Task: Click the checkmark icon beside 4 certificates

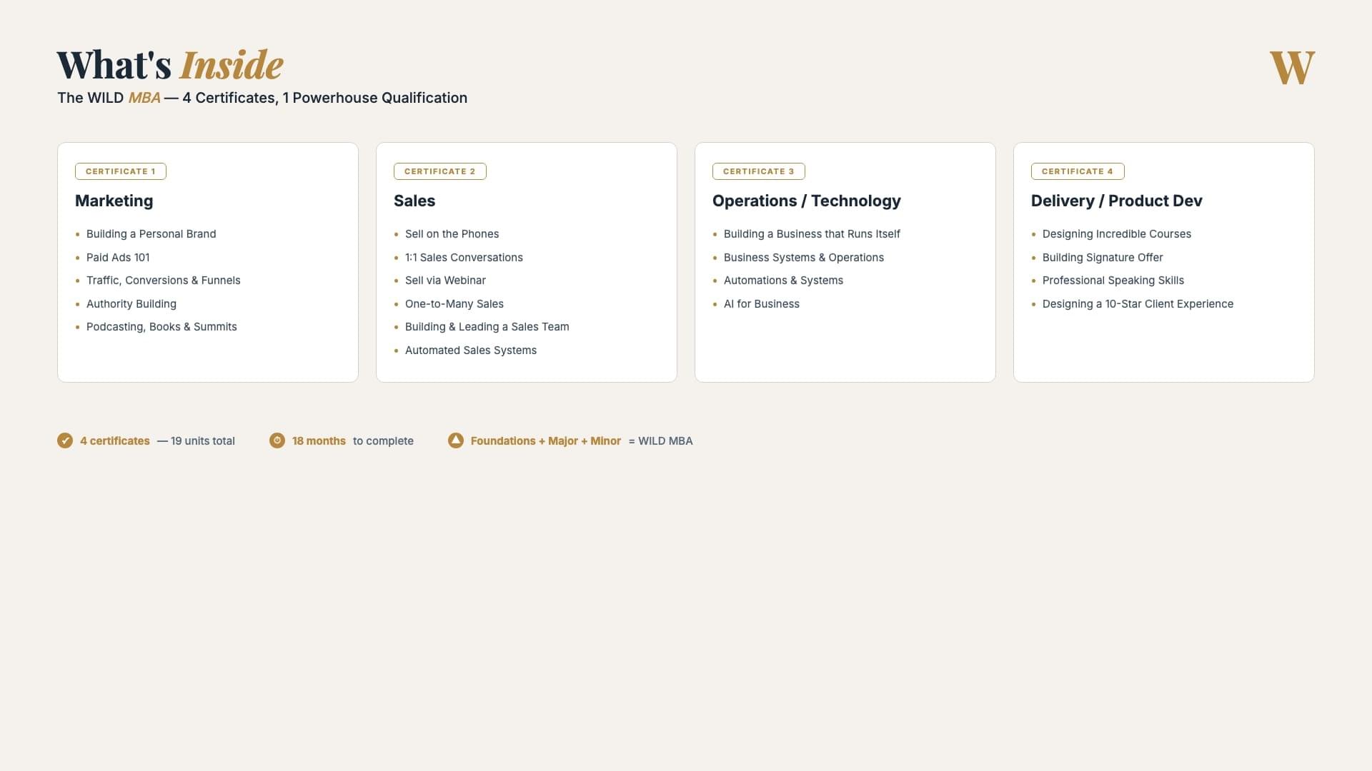Action: click(x=65, y=440)
